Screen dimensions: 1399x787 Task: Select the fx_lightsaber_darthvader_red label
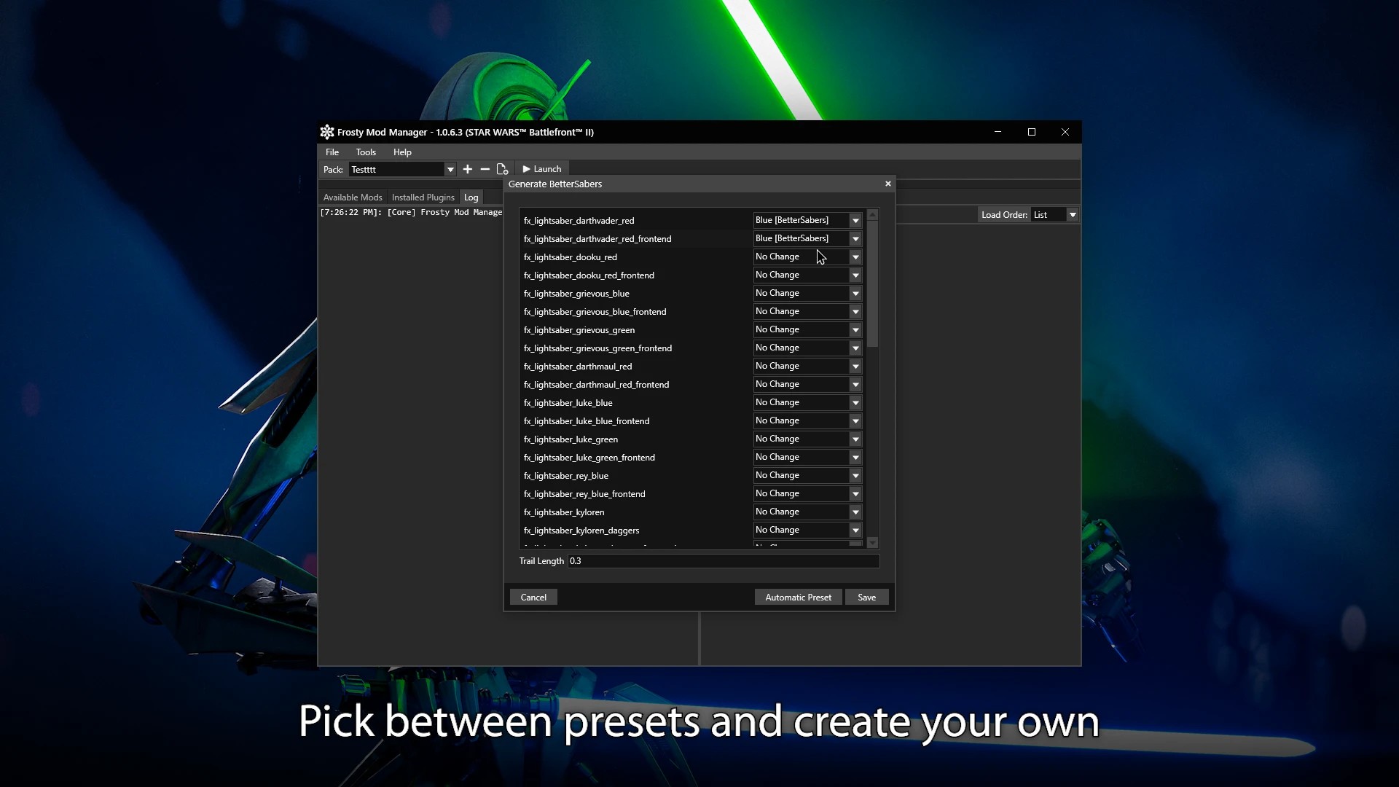(579, 221)
